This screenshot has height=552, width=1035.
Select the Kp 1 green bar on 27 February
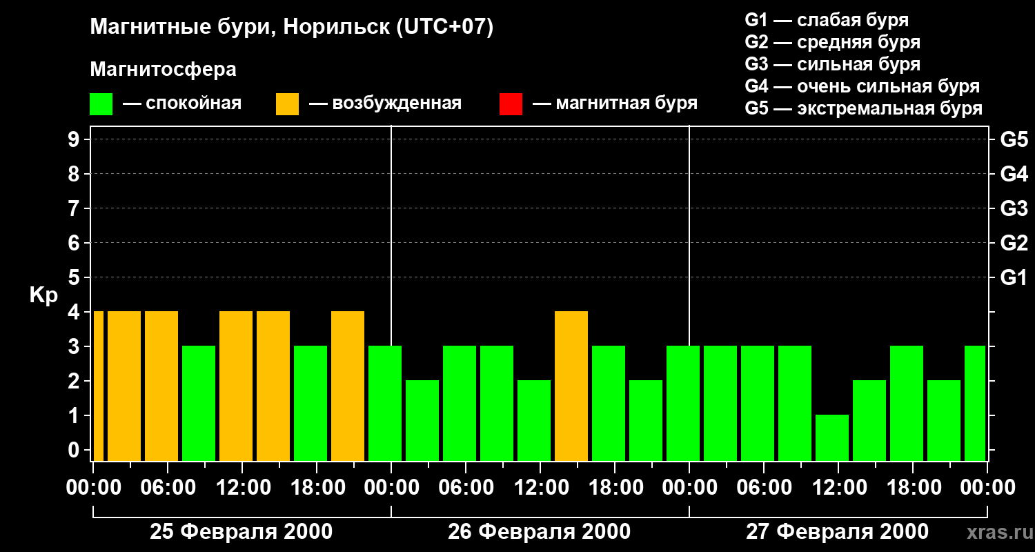[x=832, y=437]
